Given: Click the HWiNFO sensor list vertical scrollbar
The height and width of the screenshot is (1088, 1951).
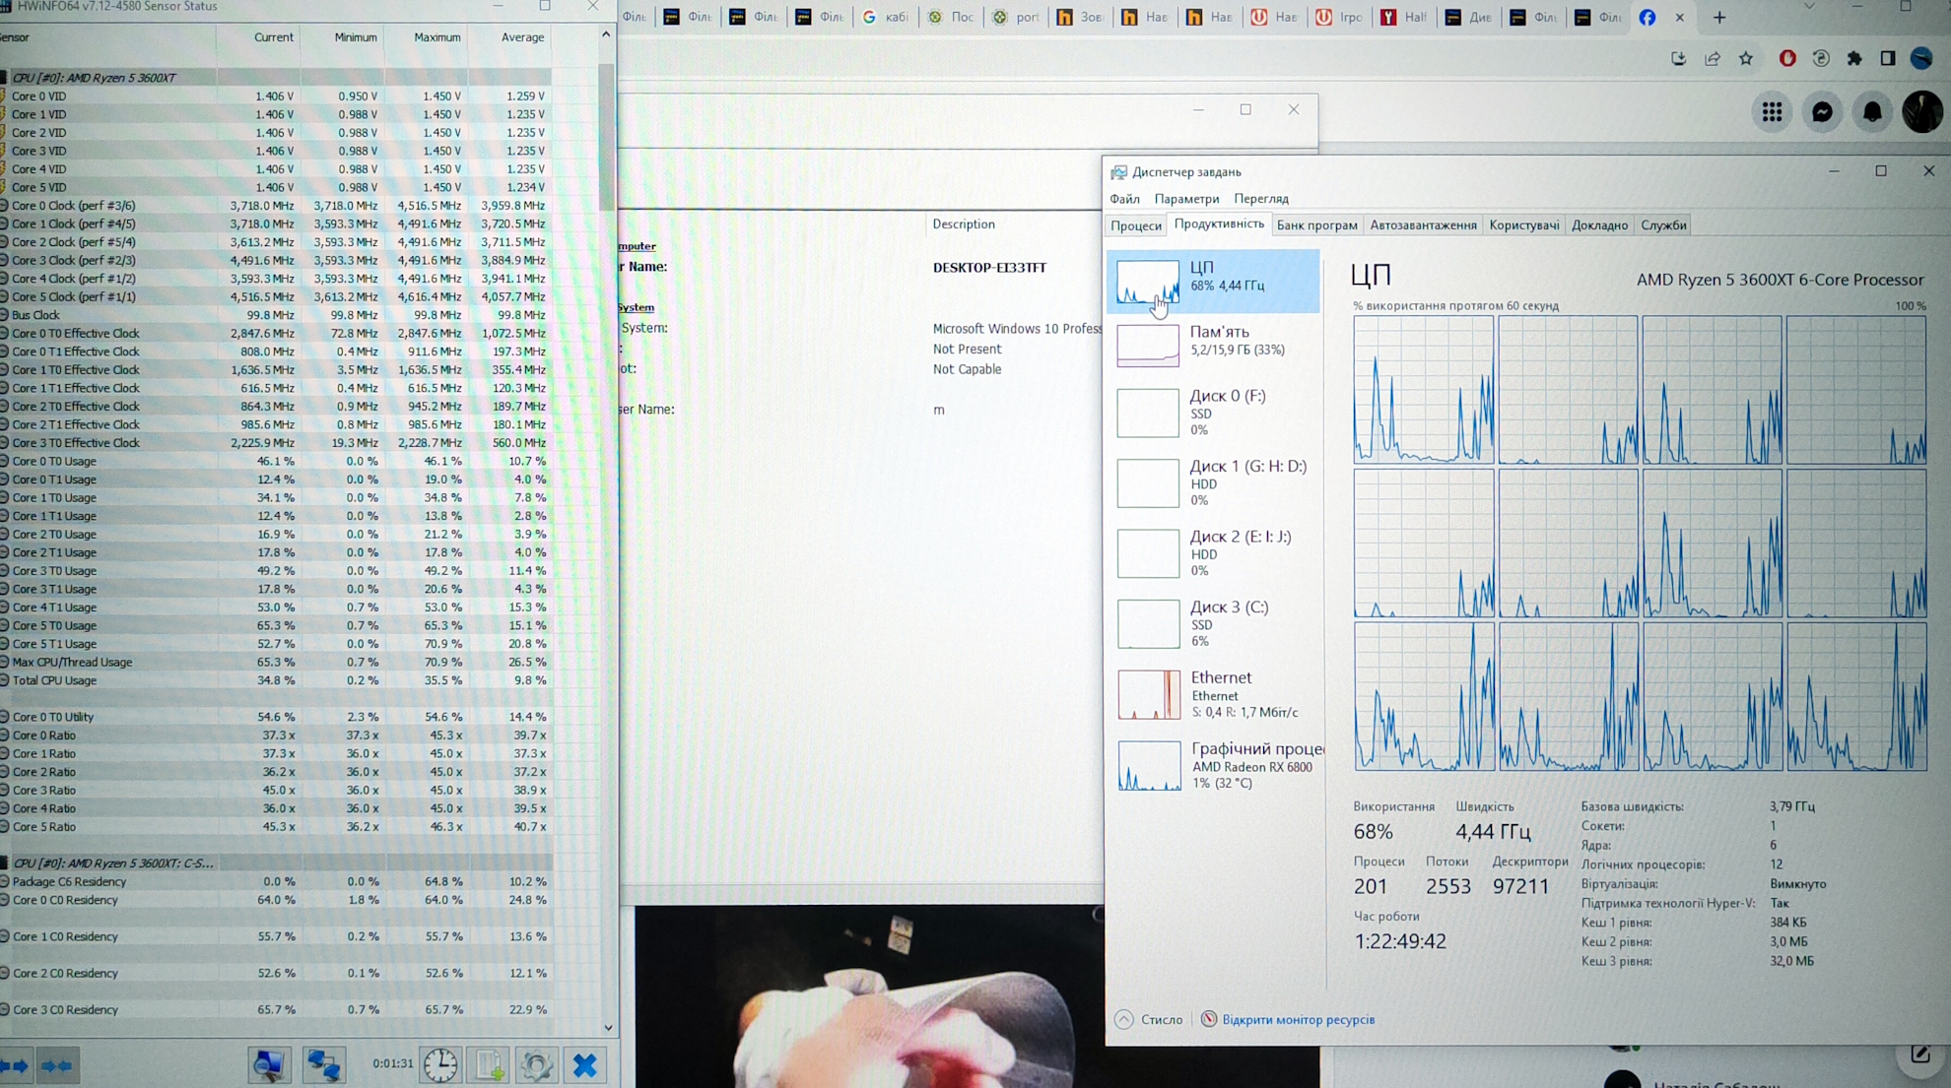Looking at the screenshot, I should click(606, 138).
